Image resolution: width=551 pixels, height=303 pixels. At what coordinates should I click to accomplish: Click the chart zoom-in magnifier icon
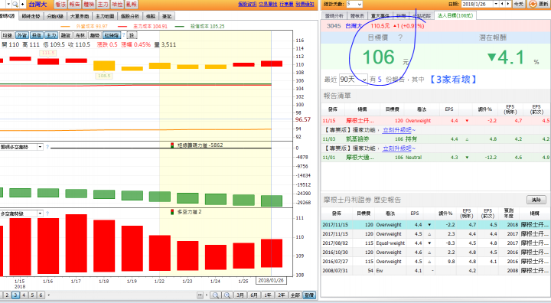point(227,295)
